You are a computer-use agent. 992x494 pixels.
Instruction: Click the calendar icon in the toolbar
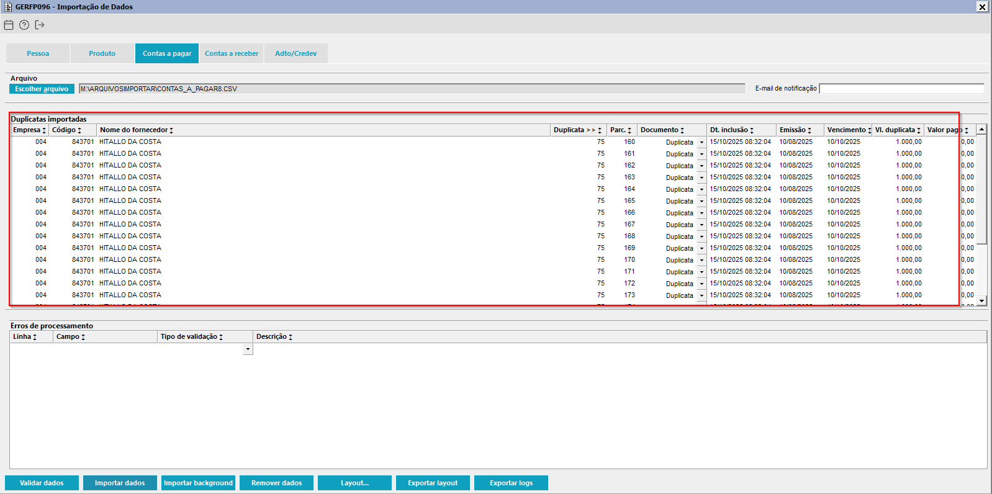pos(9,25)
